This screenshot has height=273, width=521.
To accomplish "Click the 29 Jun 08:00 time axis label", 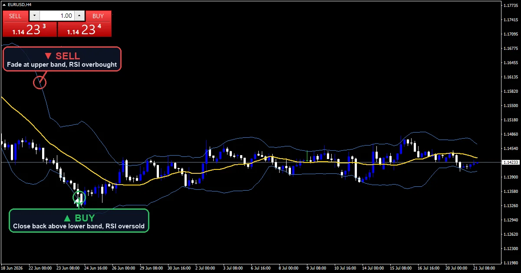I will (x=152, y=268).
